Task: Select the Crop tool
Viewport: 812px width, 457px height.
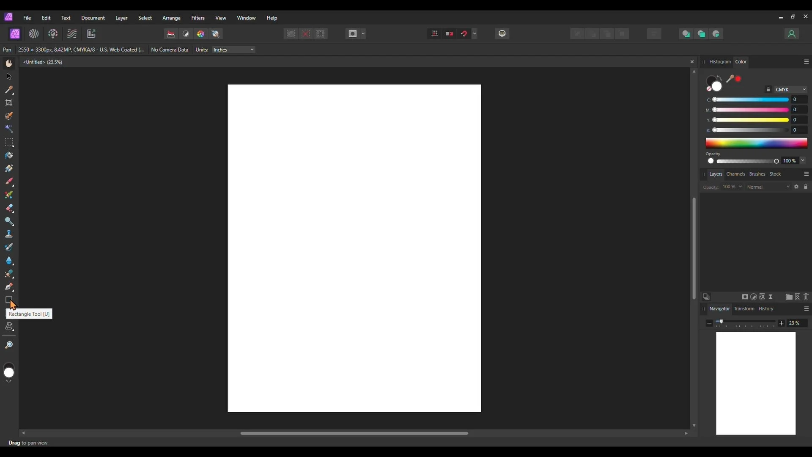Action: [9, 103]
